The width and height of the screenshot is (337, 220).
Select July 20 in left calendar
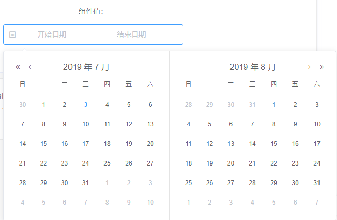tap(150, 144)
